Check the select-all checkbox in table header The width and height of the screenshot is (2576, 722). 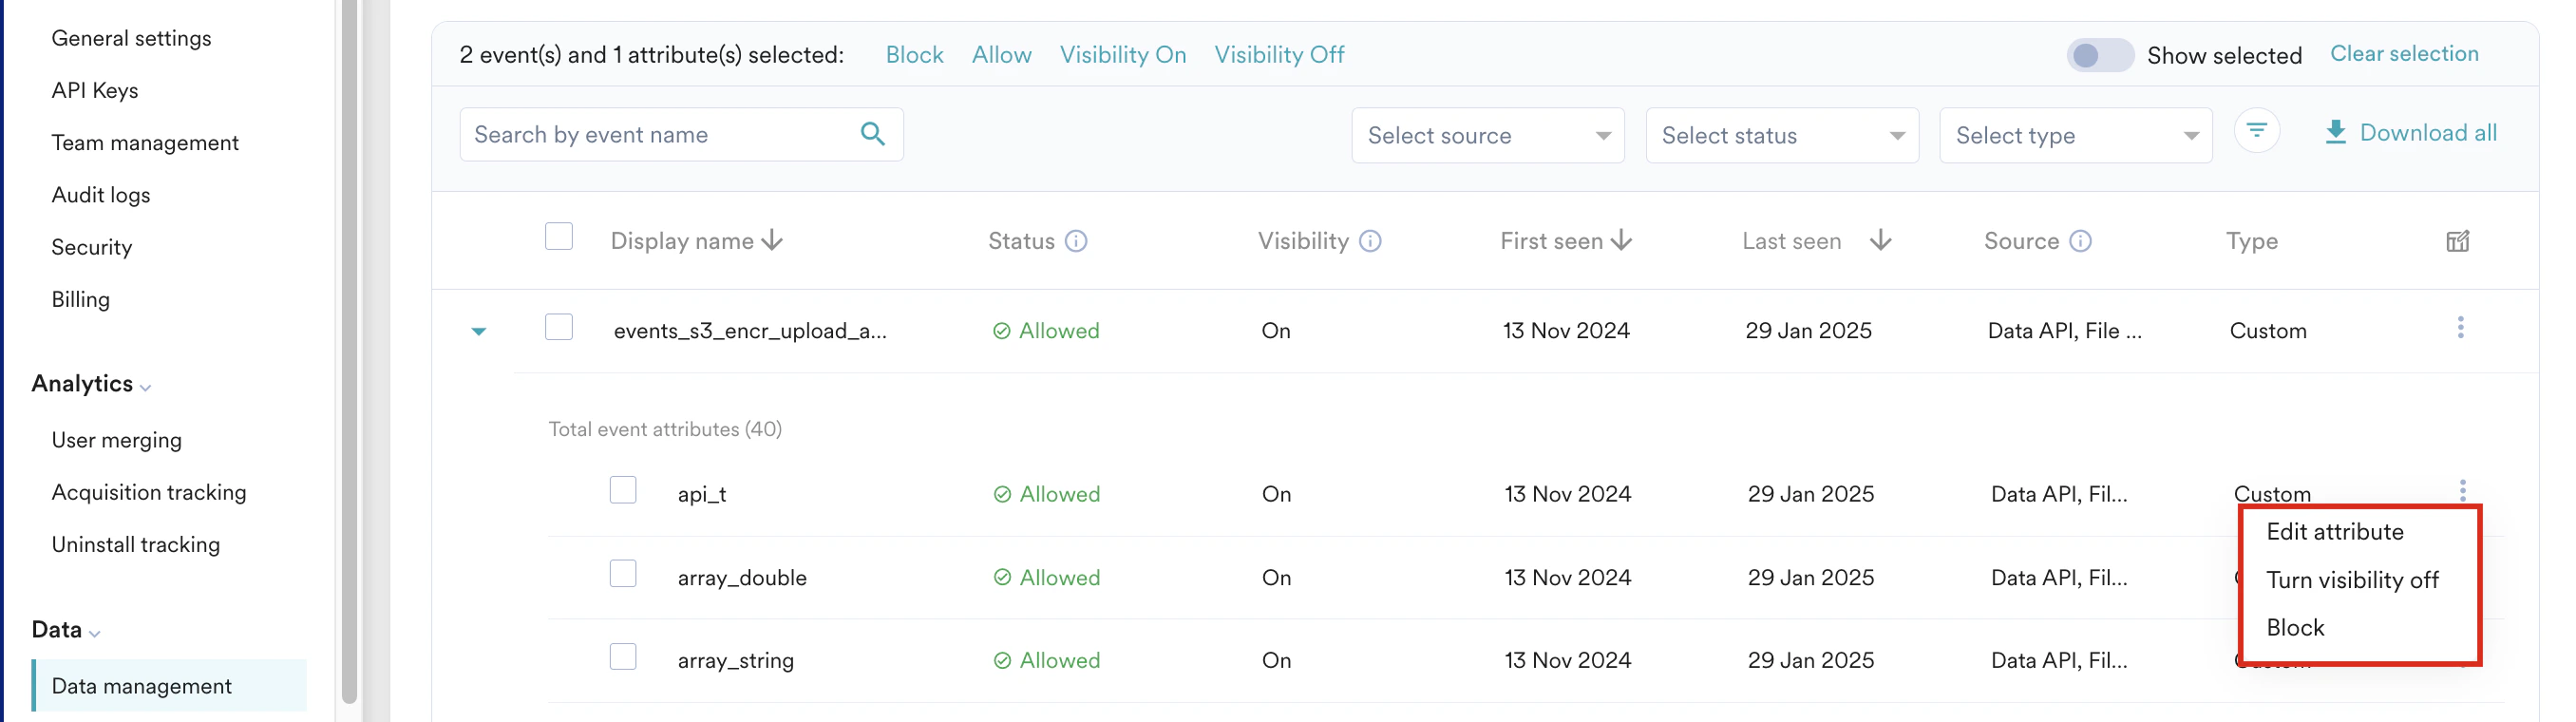click(x=559, y=236)
